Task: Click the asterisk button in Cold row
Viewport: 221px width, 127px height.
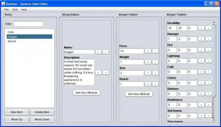Action: [201, 72]
